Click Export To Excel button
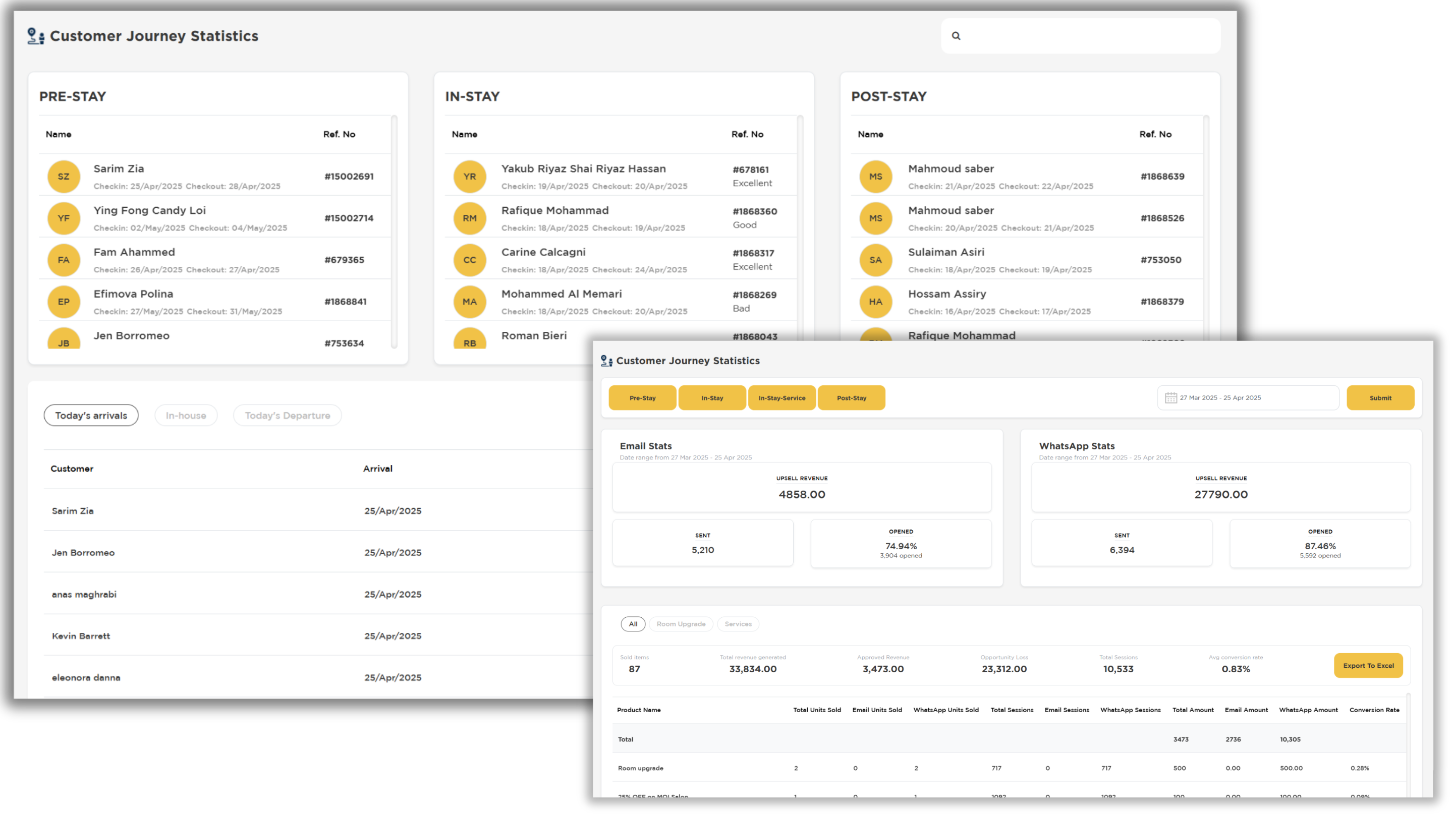1453x817 pixels. point(1368,665)
